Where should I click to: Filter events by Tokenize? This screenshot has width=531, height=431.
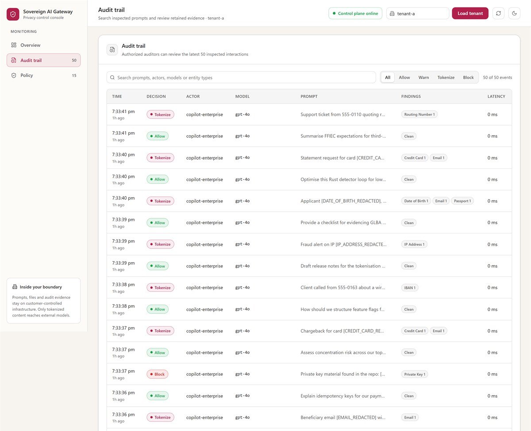pos(446,77)
